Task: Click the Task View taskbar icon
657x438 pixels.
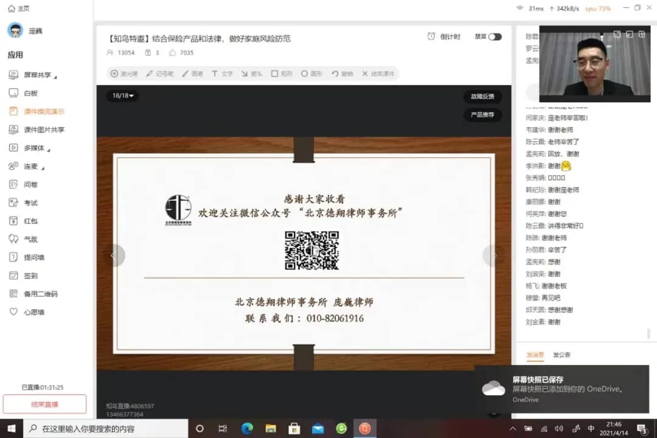Action: point(223,428)
